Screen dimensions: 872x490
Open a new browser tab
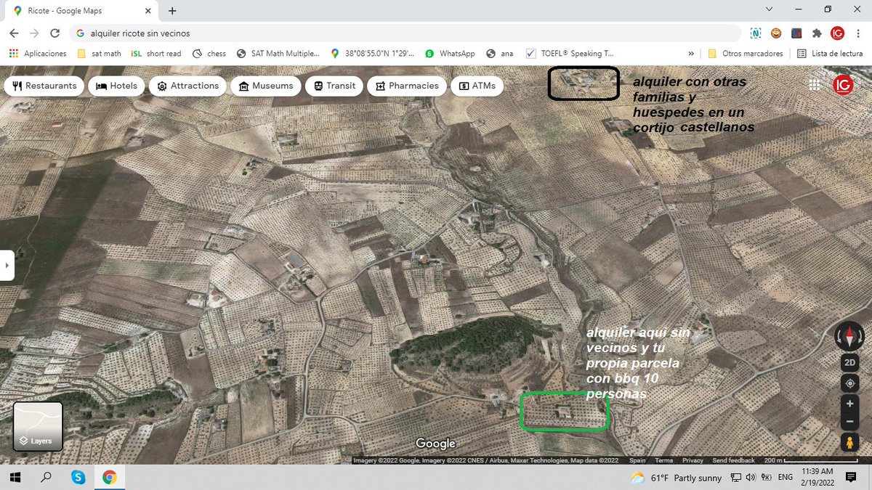click(x=172, y=11)
